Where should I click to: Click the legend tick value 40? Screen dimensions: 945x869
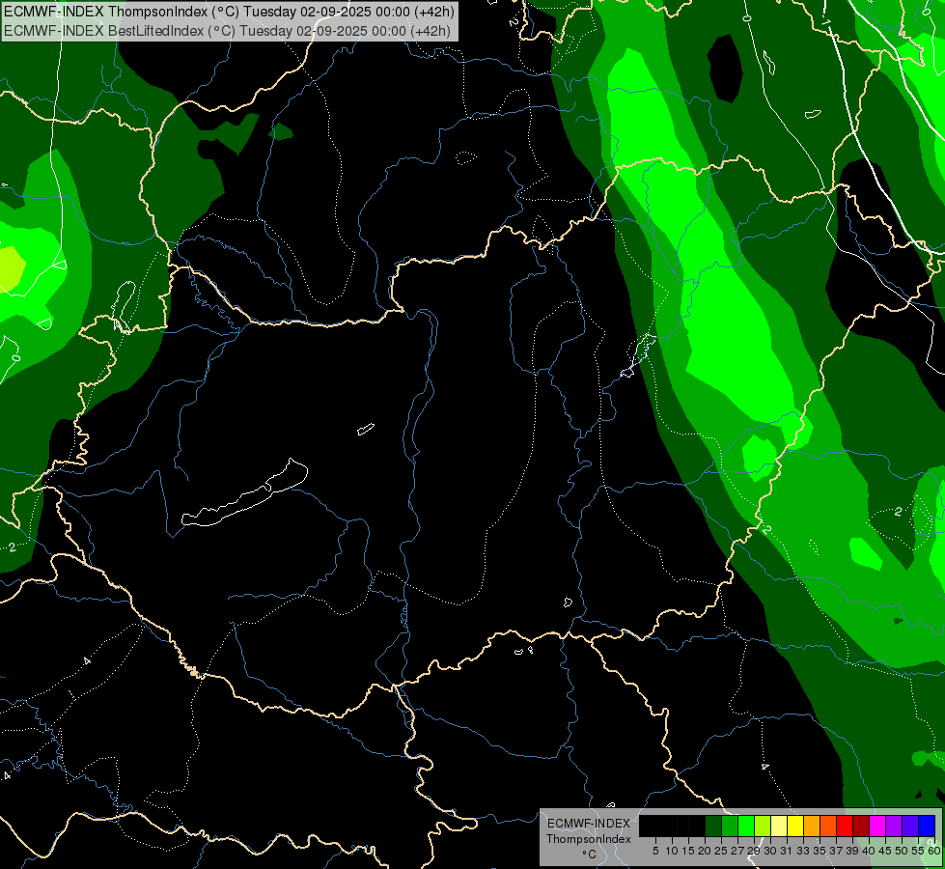[869, 851]
